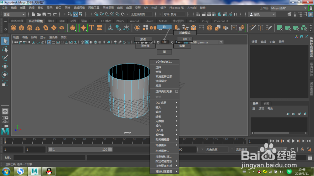The width and height of the screenshot is (314, 176).
Task: Toggle the viewport grid display
Action: tap(49, 42)
